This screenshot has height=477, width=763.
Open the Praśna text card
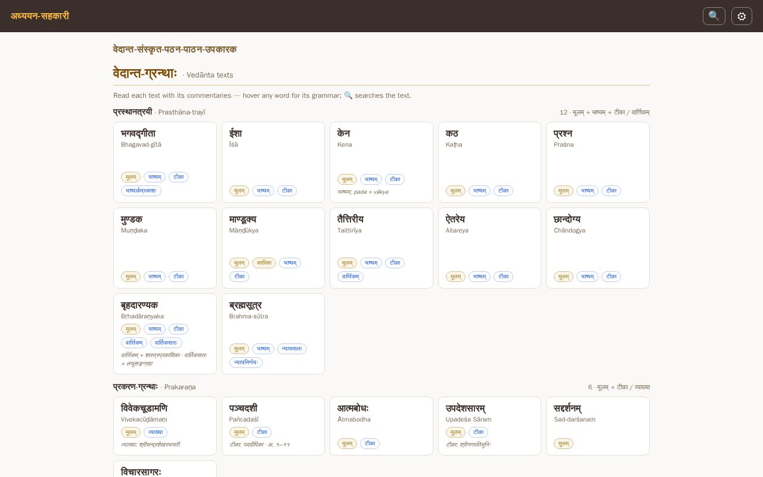tap(598, 162)
